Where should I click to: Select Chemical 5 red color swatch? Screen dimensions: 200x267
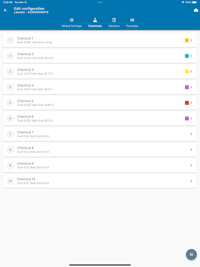tap(187, 103)
